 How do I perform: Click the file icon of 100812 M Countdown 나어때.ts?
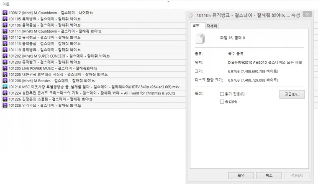pos(5,13)
